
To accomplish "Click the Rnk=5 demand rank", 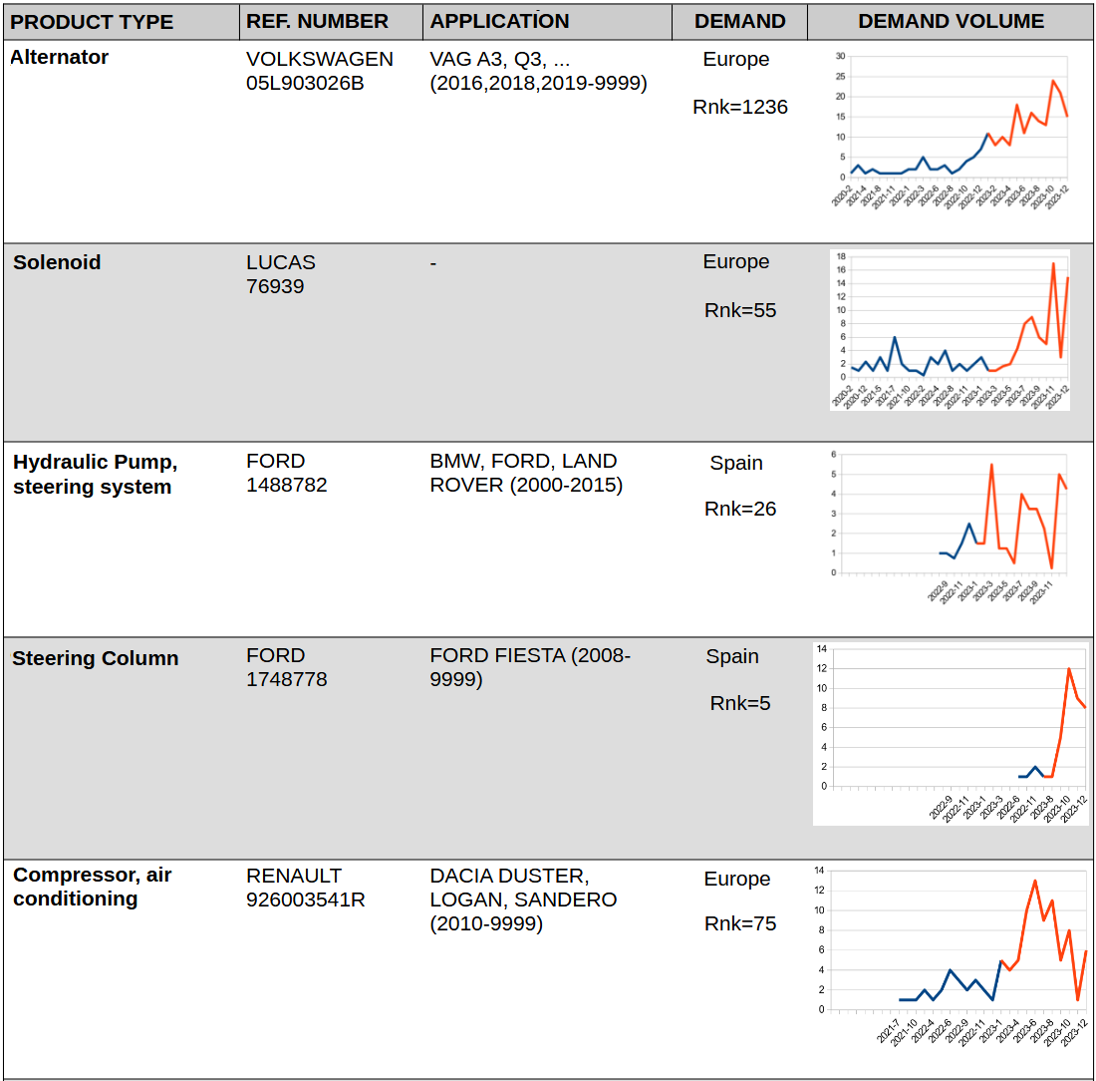I will pos(740,703).
